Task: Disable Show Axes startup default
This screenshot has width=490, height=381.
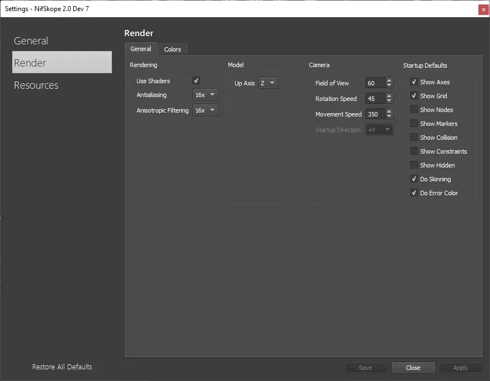Action: 414,82
